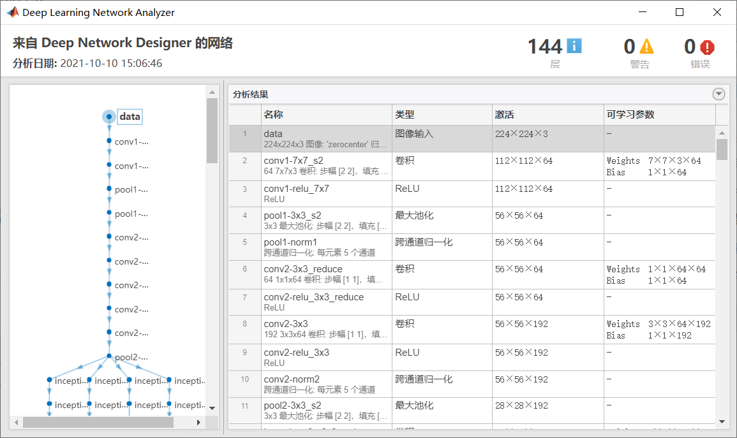The image size is (737, 438).
Task: Click the MATLAB logo in the title bar
Action: pos(13,12)
